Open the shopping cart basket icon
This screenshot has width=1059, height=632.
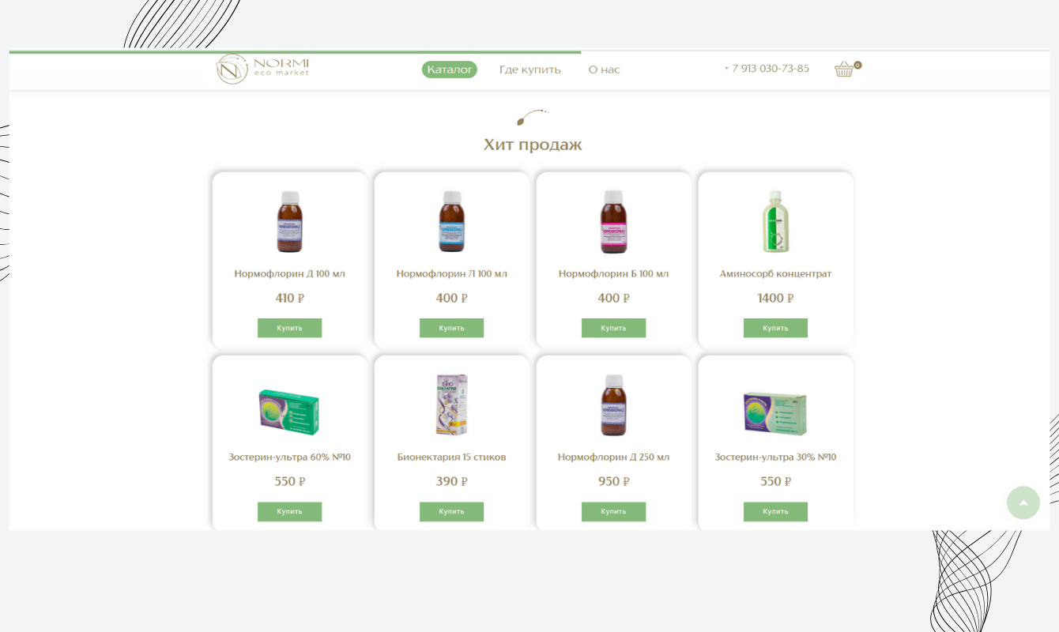pyautogui.click(x=845, y=69)
